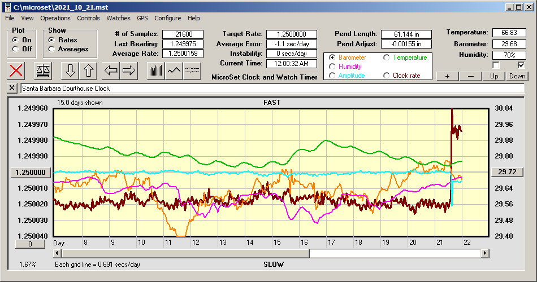Open the View menu

pos(27,18)
